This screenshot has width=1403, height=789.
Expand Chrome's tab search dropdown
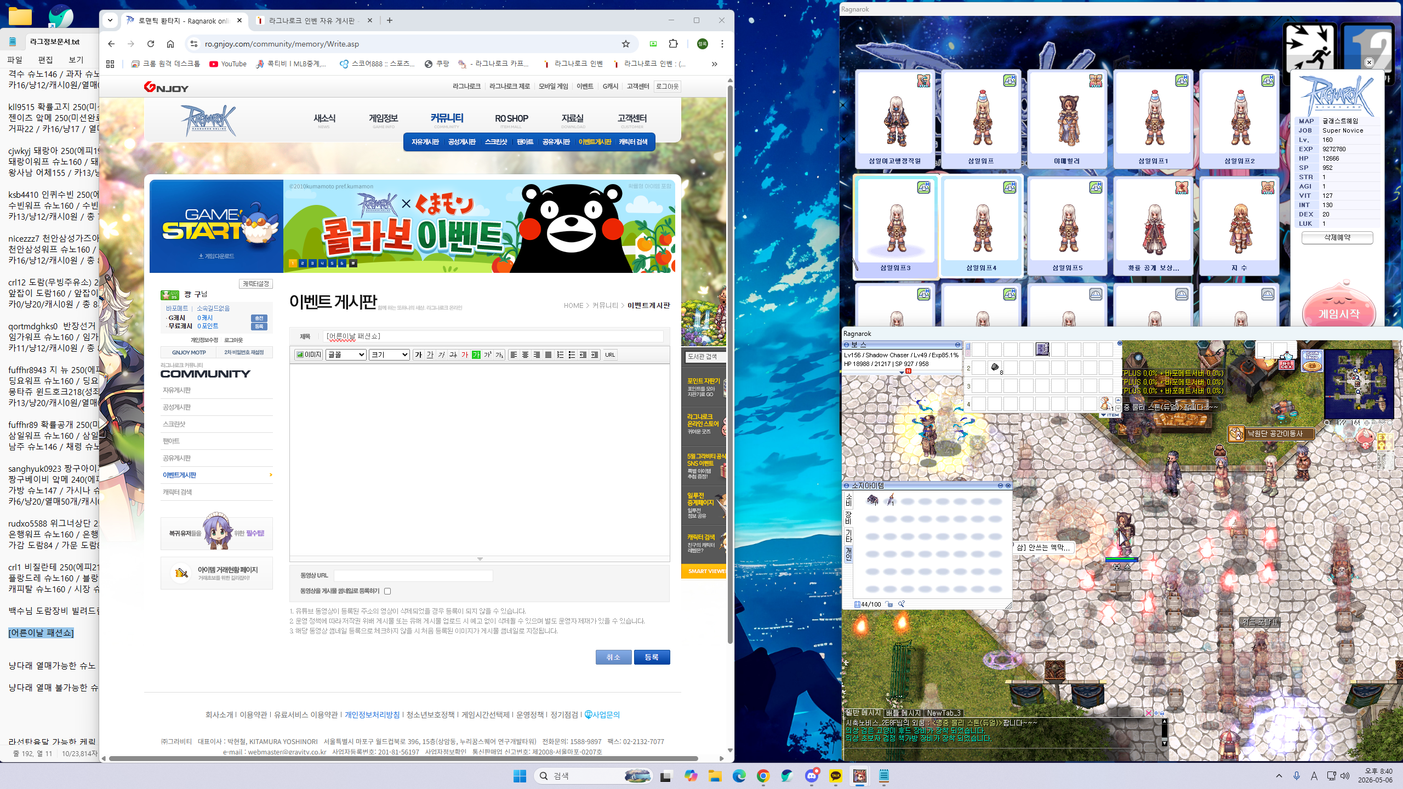(110, 20)
